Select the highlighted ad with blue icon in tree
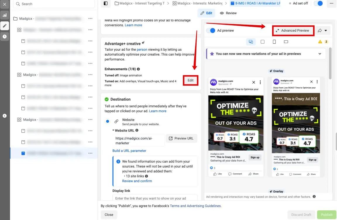 point(54,153)
